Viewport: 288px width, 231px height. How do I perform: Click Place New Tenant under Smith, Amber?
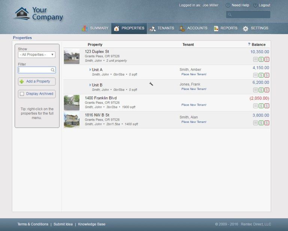[194, 74]
